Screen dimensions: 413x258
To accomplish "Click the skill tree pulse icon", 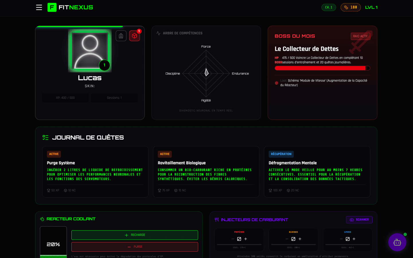I will pyautogui.click(x=158, y=33).
